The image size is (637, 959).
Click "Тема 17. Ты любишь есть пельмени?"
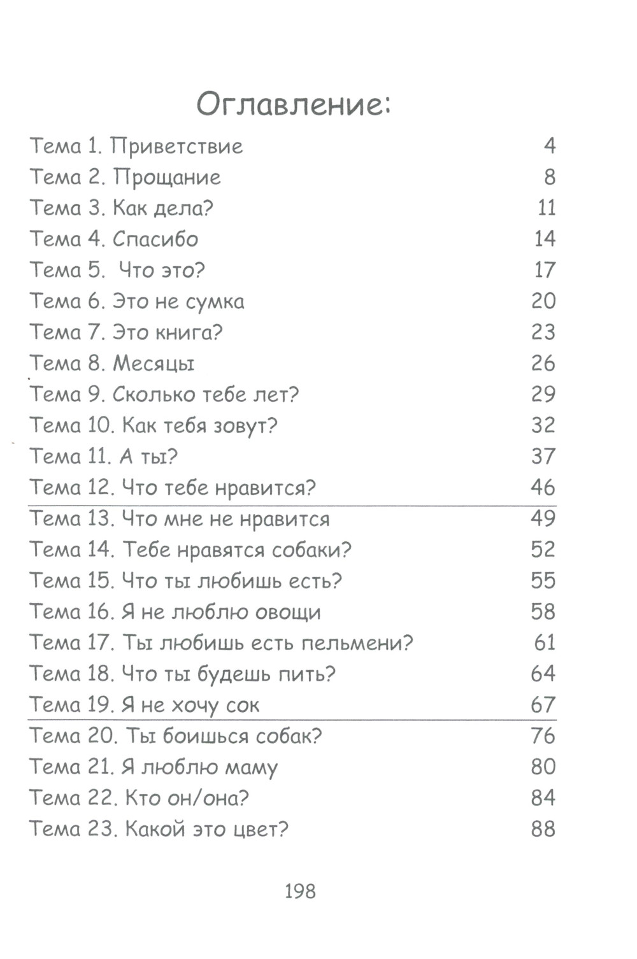click(222, 643)
